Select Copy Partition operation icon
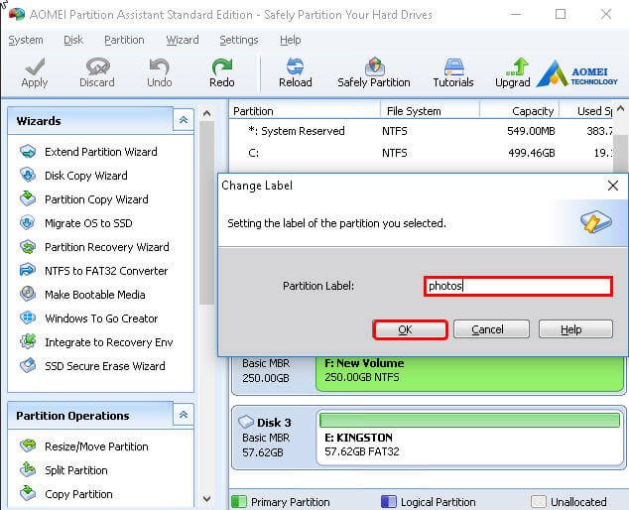This screenshot has height=510, width=629. (28, 493)
